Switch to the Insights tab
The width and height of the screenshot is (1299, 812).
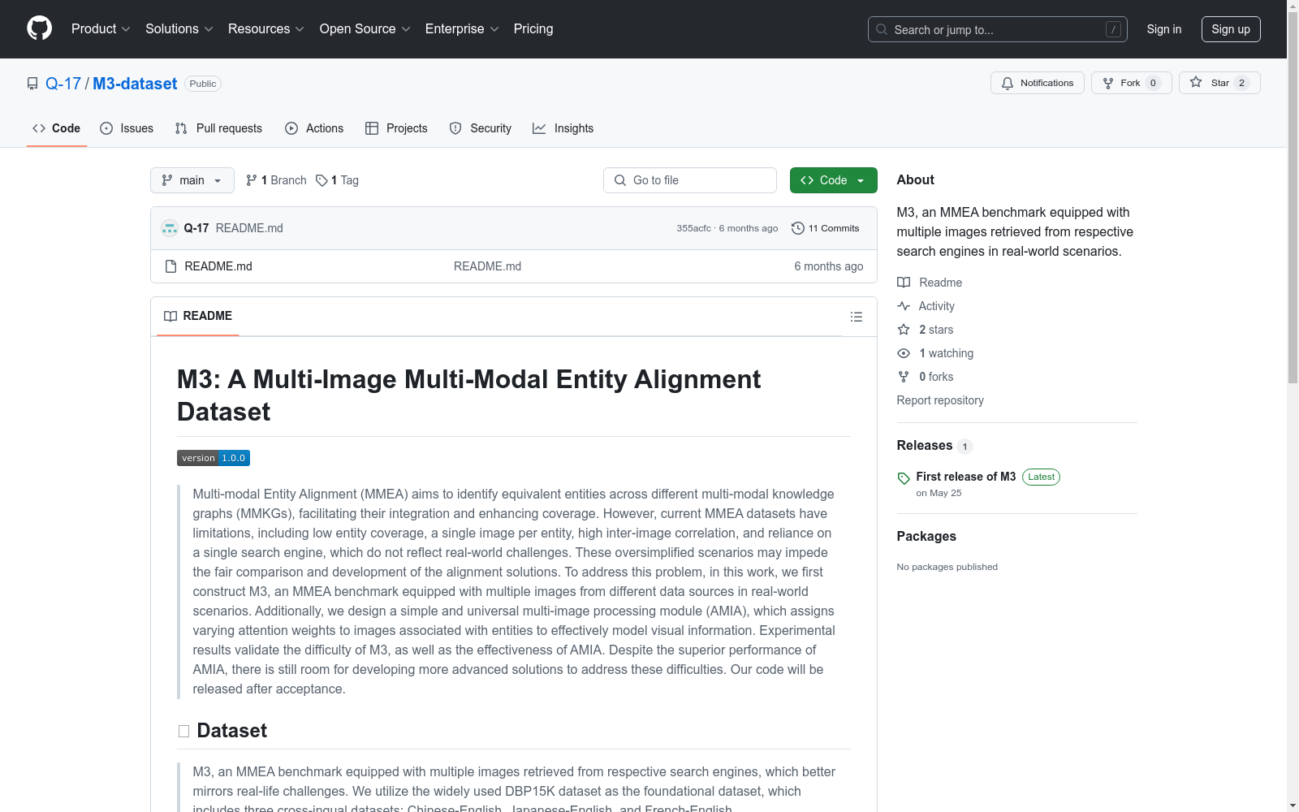click(x=563, y=128)
